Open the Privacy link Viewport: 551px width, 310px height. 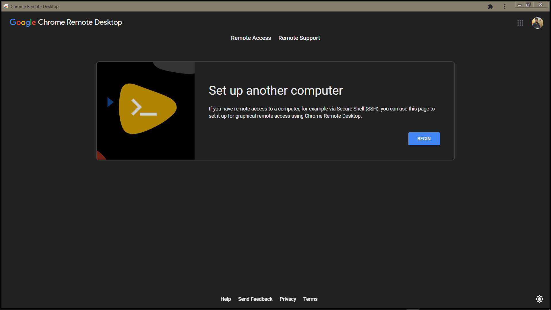click(x=288, y=299)
